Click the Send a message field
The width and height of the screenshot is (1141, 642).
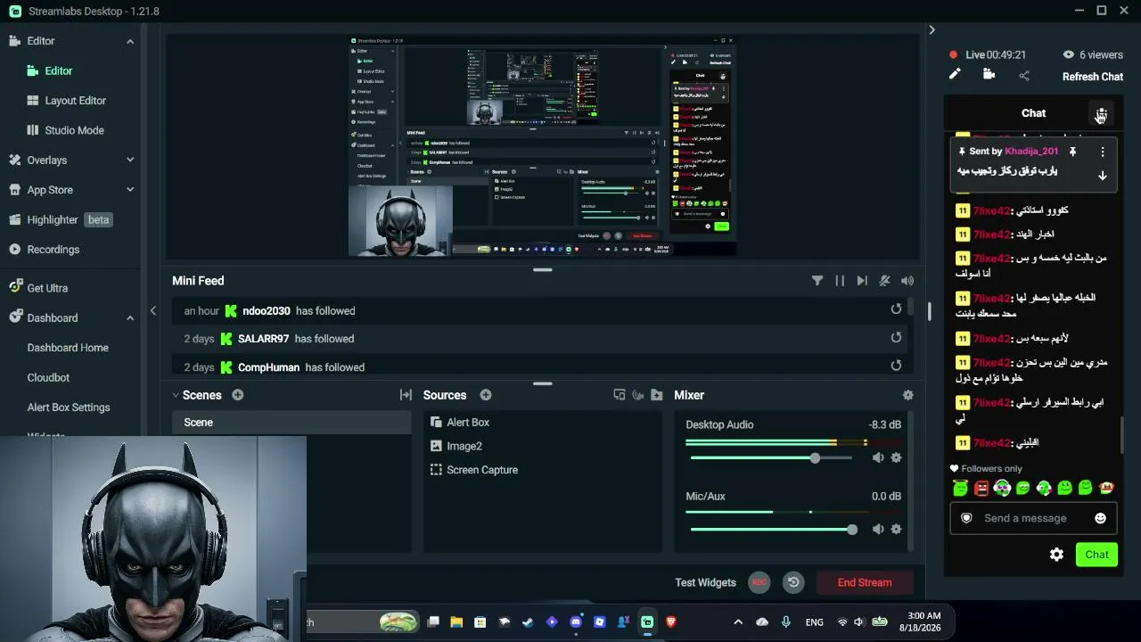[x=1025, y=518]
